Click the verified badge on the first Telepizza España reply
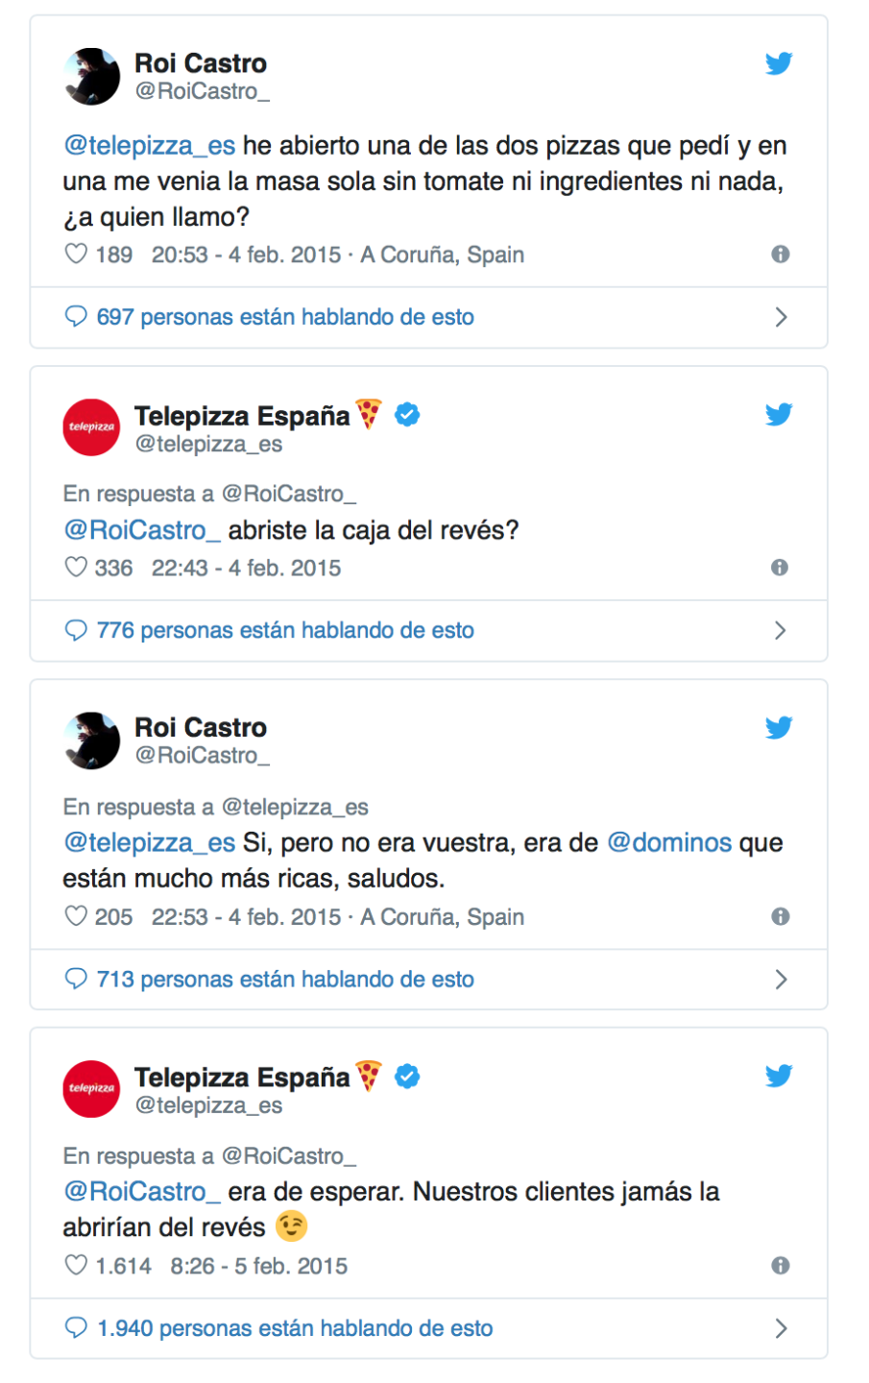This screenshot has height=1383, width=869. (407, 415)
